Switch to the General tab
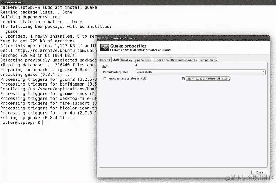 tap(105, 60)
